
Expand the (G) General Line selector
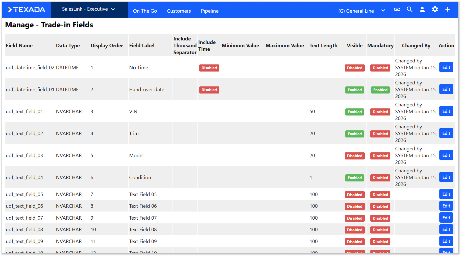click(356, 11)
